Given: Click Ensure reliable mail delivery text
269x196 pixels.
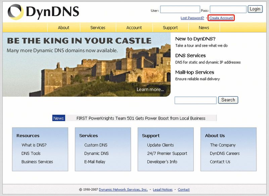Looking at the screenshot, I should pyautogui.click(x=197, y=79).
